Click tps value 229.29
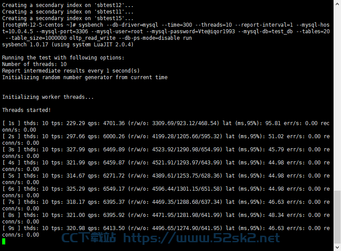 tap(76, 123)
